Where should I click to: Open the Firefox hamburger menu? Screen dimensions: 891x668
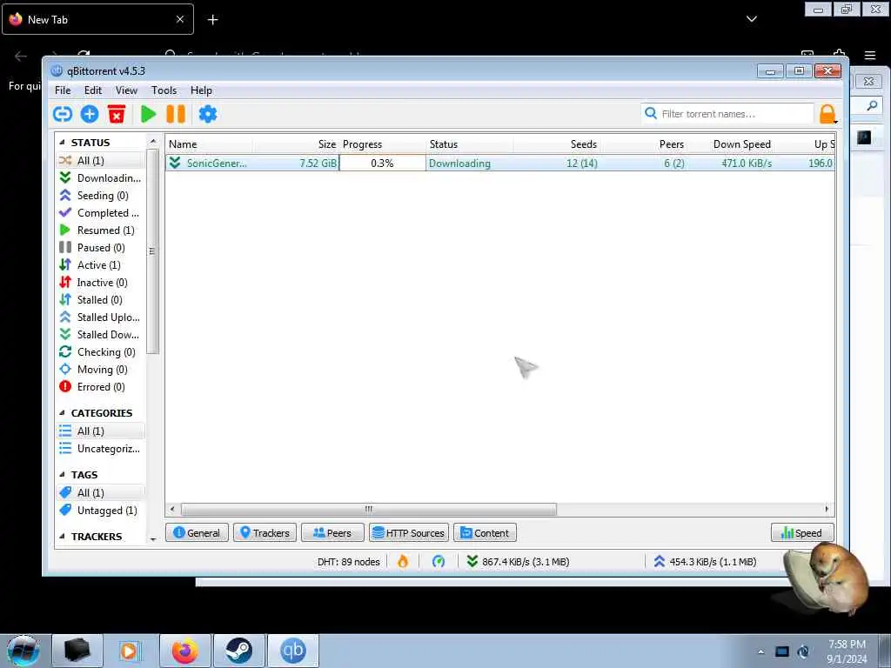[870, 55]
